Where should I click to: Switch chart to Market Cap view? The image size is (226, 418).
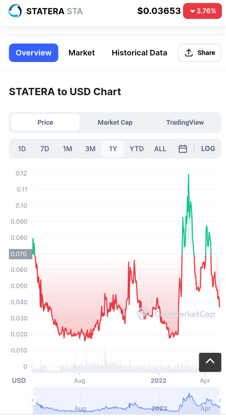point(115,122)
